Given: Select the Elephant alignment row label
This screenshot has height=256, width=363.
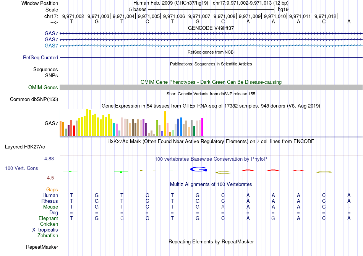Looking at the screenshot, I should click(x=49, y=218).
